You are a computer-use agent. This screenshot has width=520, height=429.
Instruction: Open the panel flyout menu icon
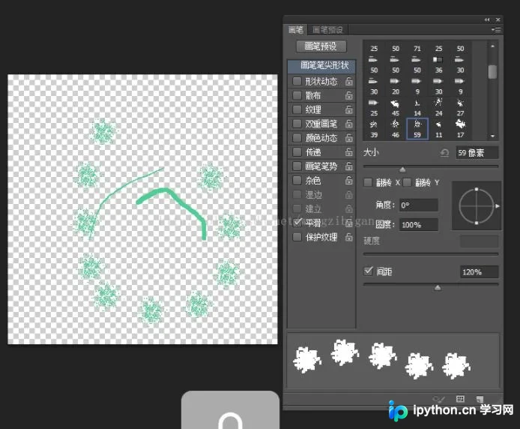tap(496, 30)
